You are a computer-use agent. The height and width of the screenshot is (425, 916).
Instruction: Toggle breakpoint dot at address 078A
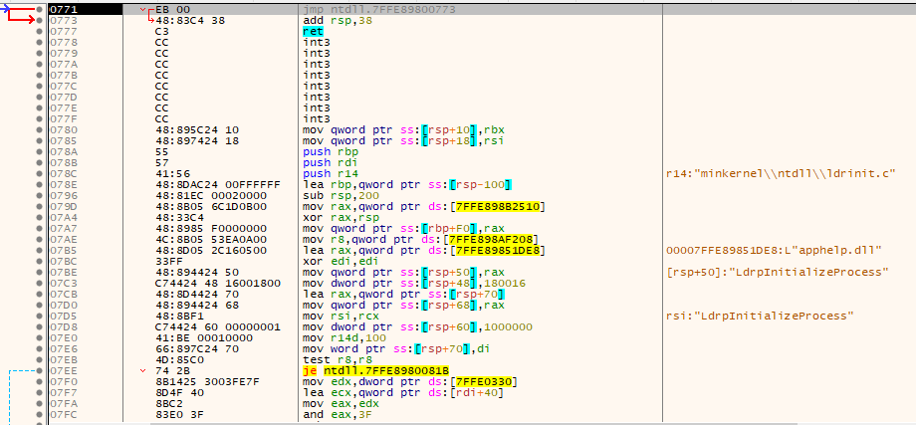[x=39, y=151]
